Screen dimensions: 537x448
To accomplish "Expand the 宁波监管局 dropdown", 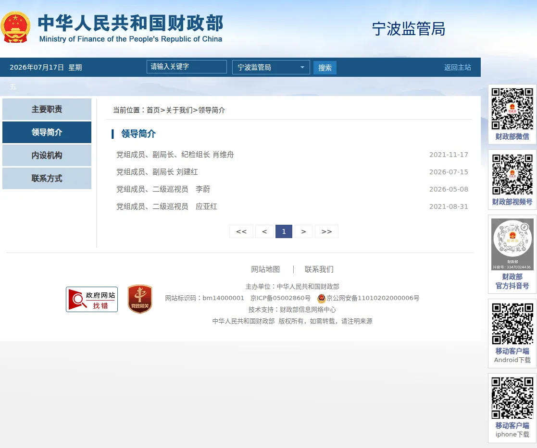I will [271, 67].
